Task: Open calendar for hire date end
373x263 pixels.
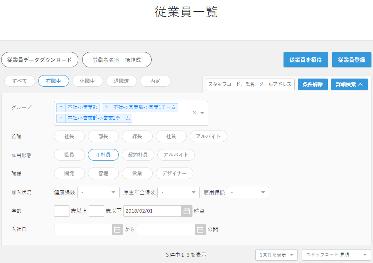Action: (x=200, y=229)
